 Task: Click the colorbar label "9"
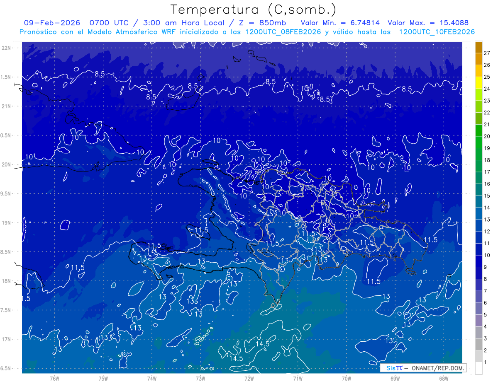486,267
